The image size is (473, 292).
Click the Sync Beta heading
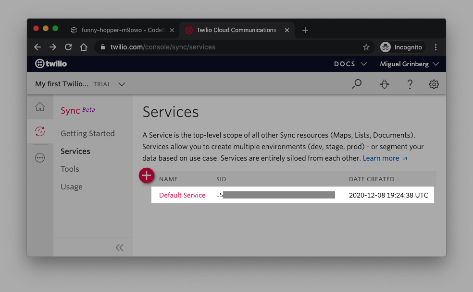click(78, 110)
